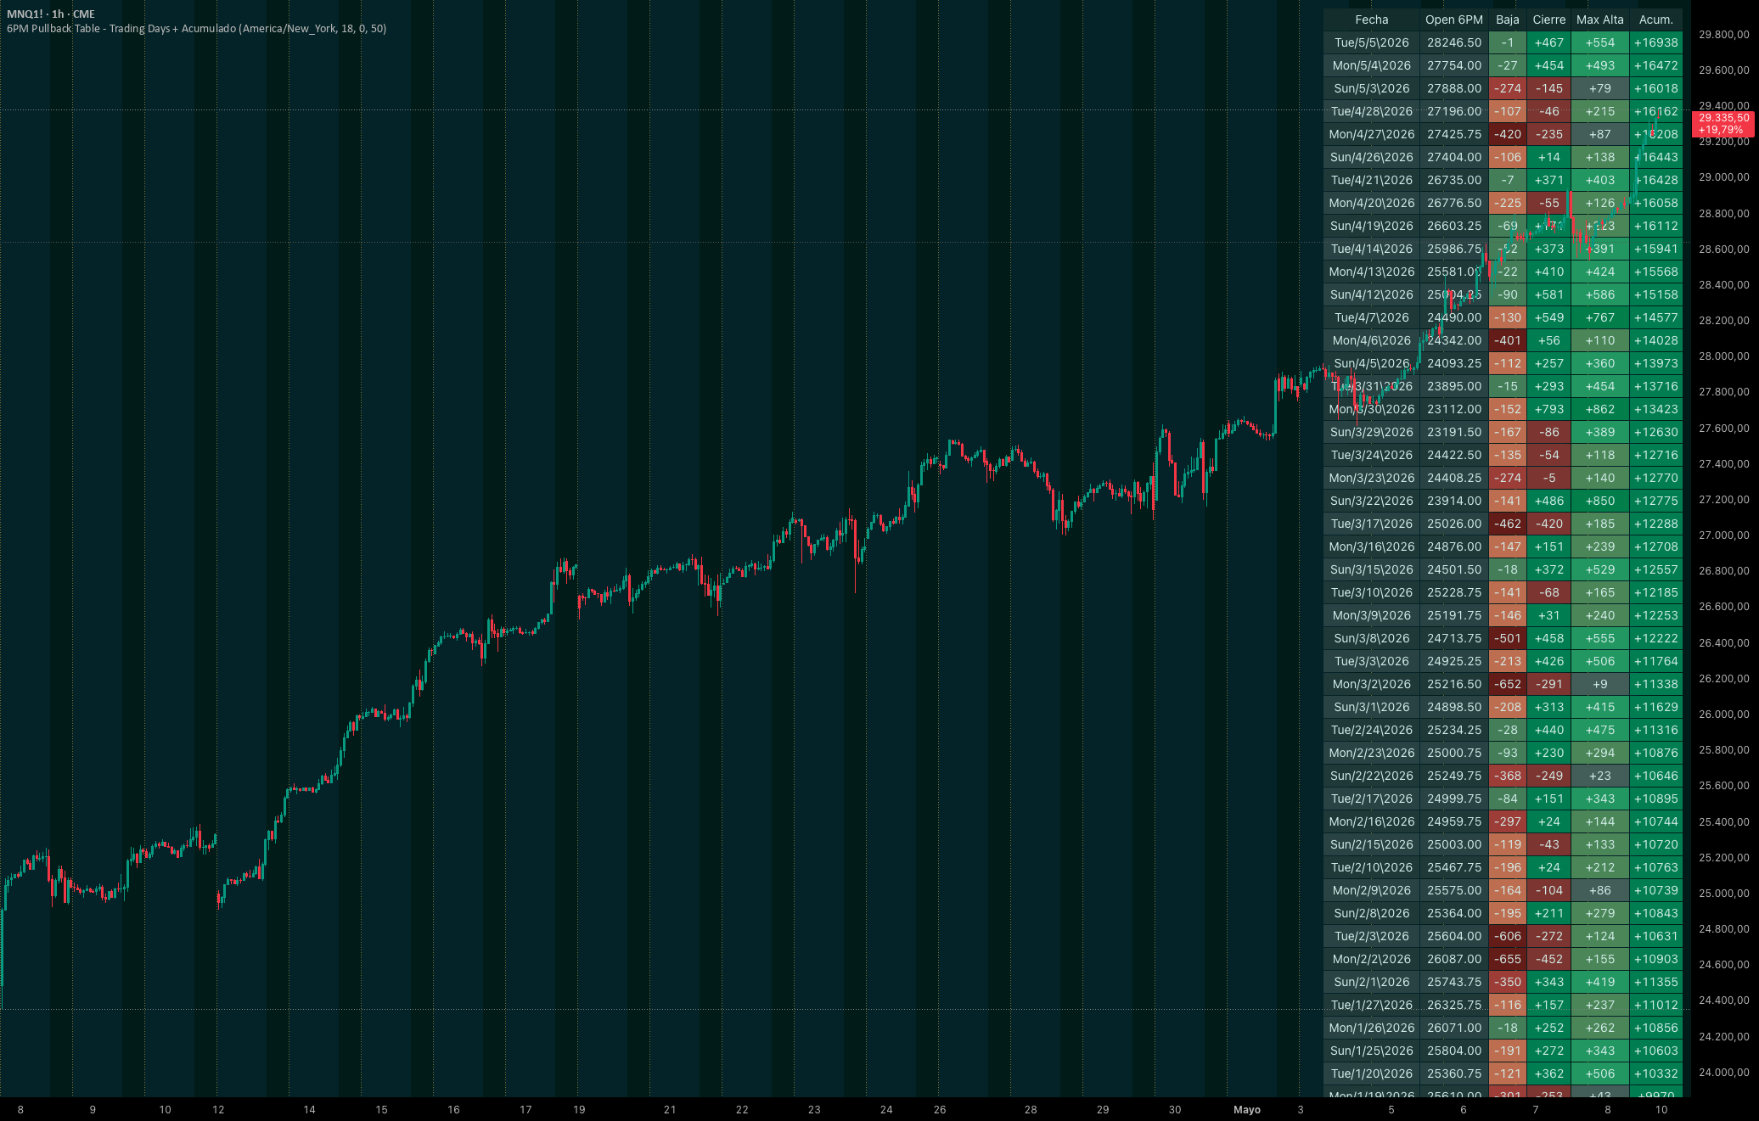
Task: Select the Mon/4/6\2026 date cell
Action: click(x=1372, y=340)
